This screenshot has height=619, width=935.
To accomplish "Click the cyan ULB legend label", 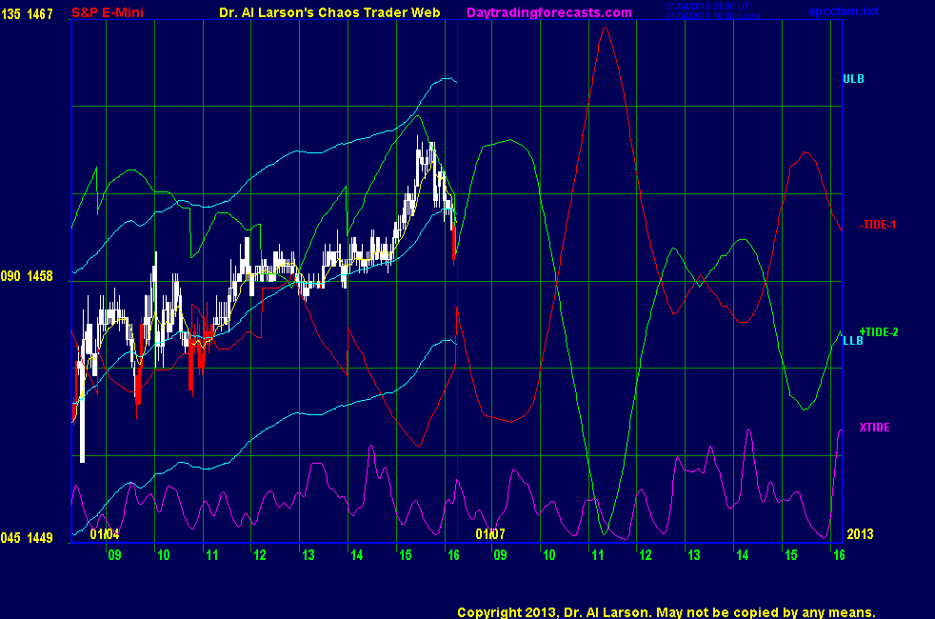I will pyautogui.click(x=853, y=79).
